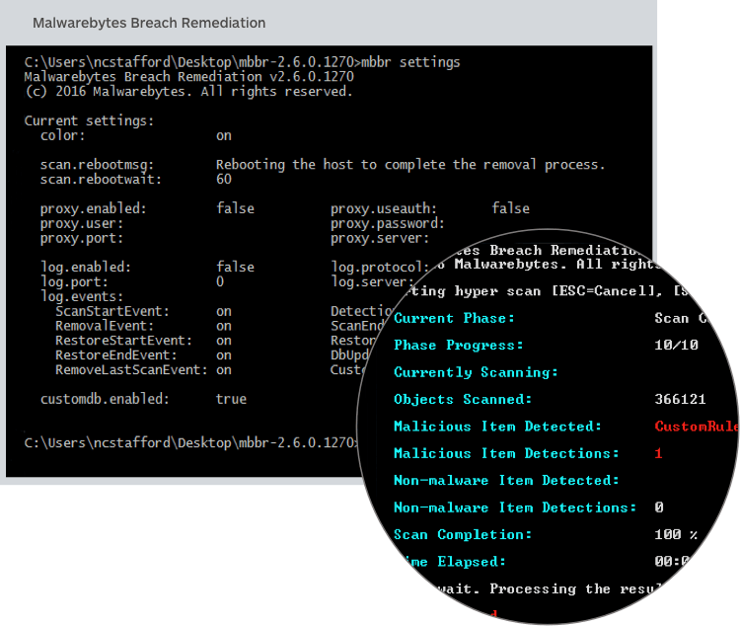740x626 pixels.
Task: Click the 'customdb.enabled:' label
Action: (105, 399)
